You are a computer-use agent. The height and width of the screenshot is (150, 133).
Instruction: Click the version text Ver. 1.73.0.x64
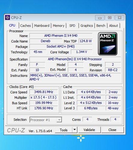coord(40,131)
